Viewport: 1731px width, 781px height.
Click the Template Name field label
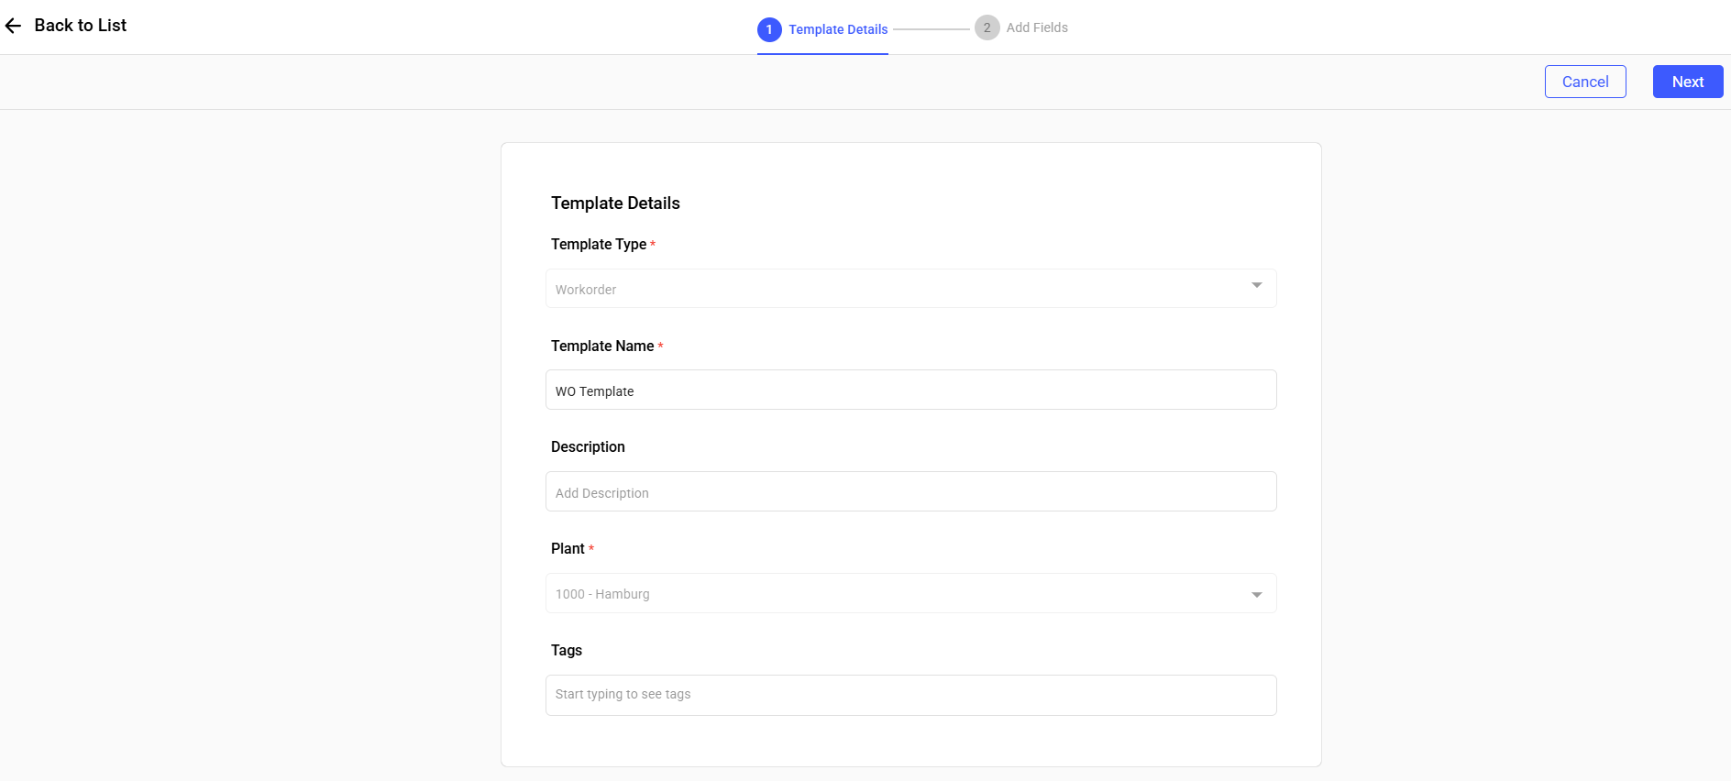[601, 346]
